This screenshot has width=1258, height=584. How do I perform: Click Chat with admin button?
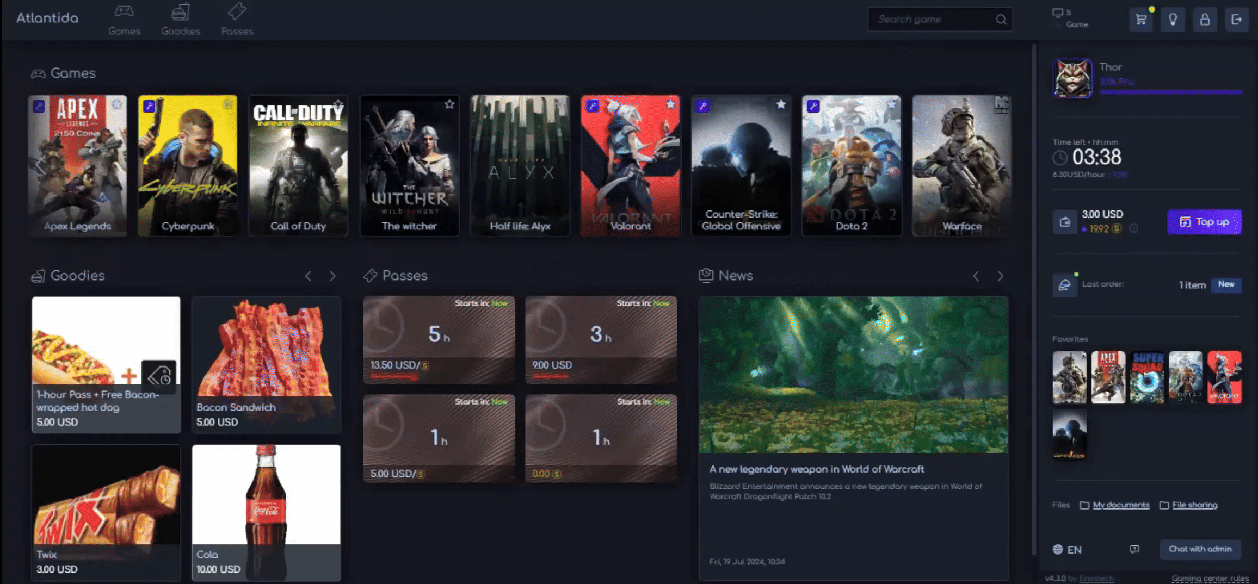pos(1200,549)
